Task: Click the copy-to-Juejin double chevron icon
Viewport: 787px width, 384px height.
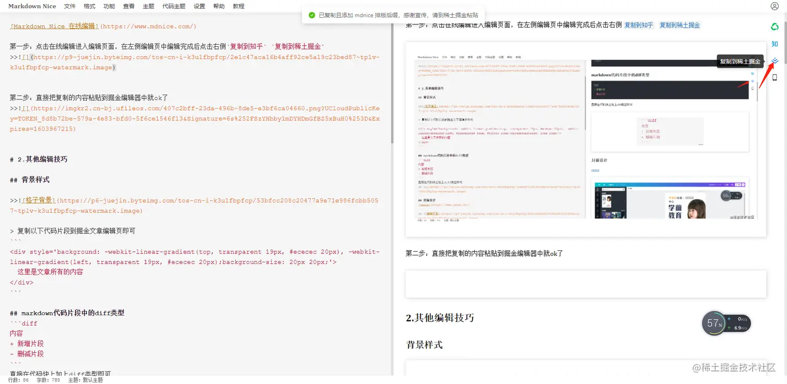Action: click(x=775, y=61)
